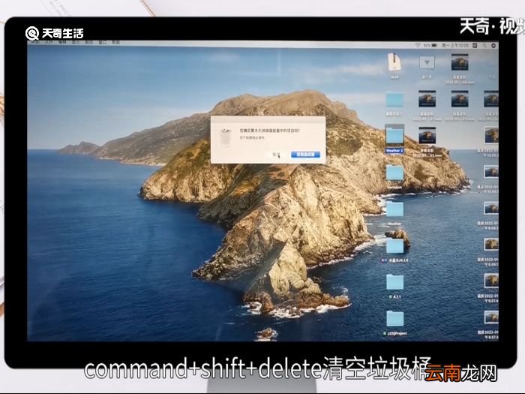The height and width of the screenshot is (394, 525).
Task: Open the 编辑 (Edit) menu in the menu bar
Action: pos(62,43)
